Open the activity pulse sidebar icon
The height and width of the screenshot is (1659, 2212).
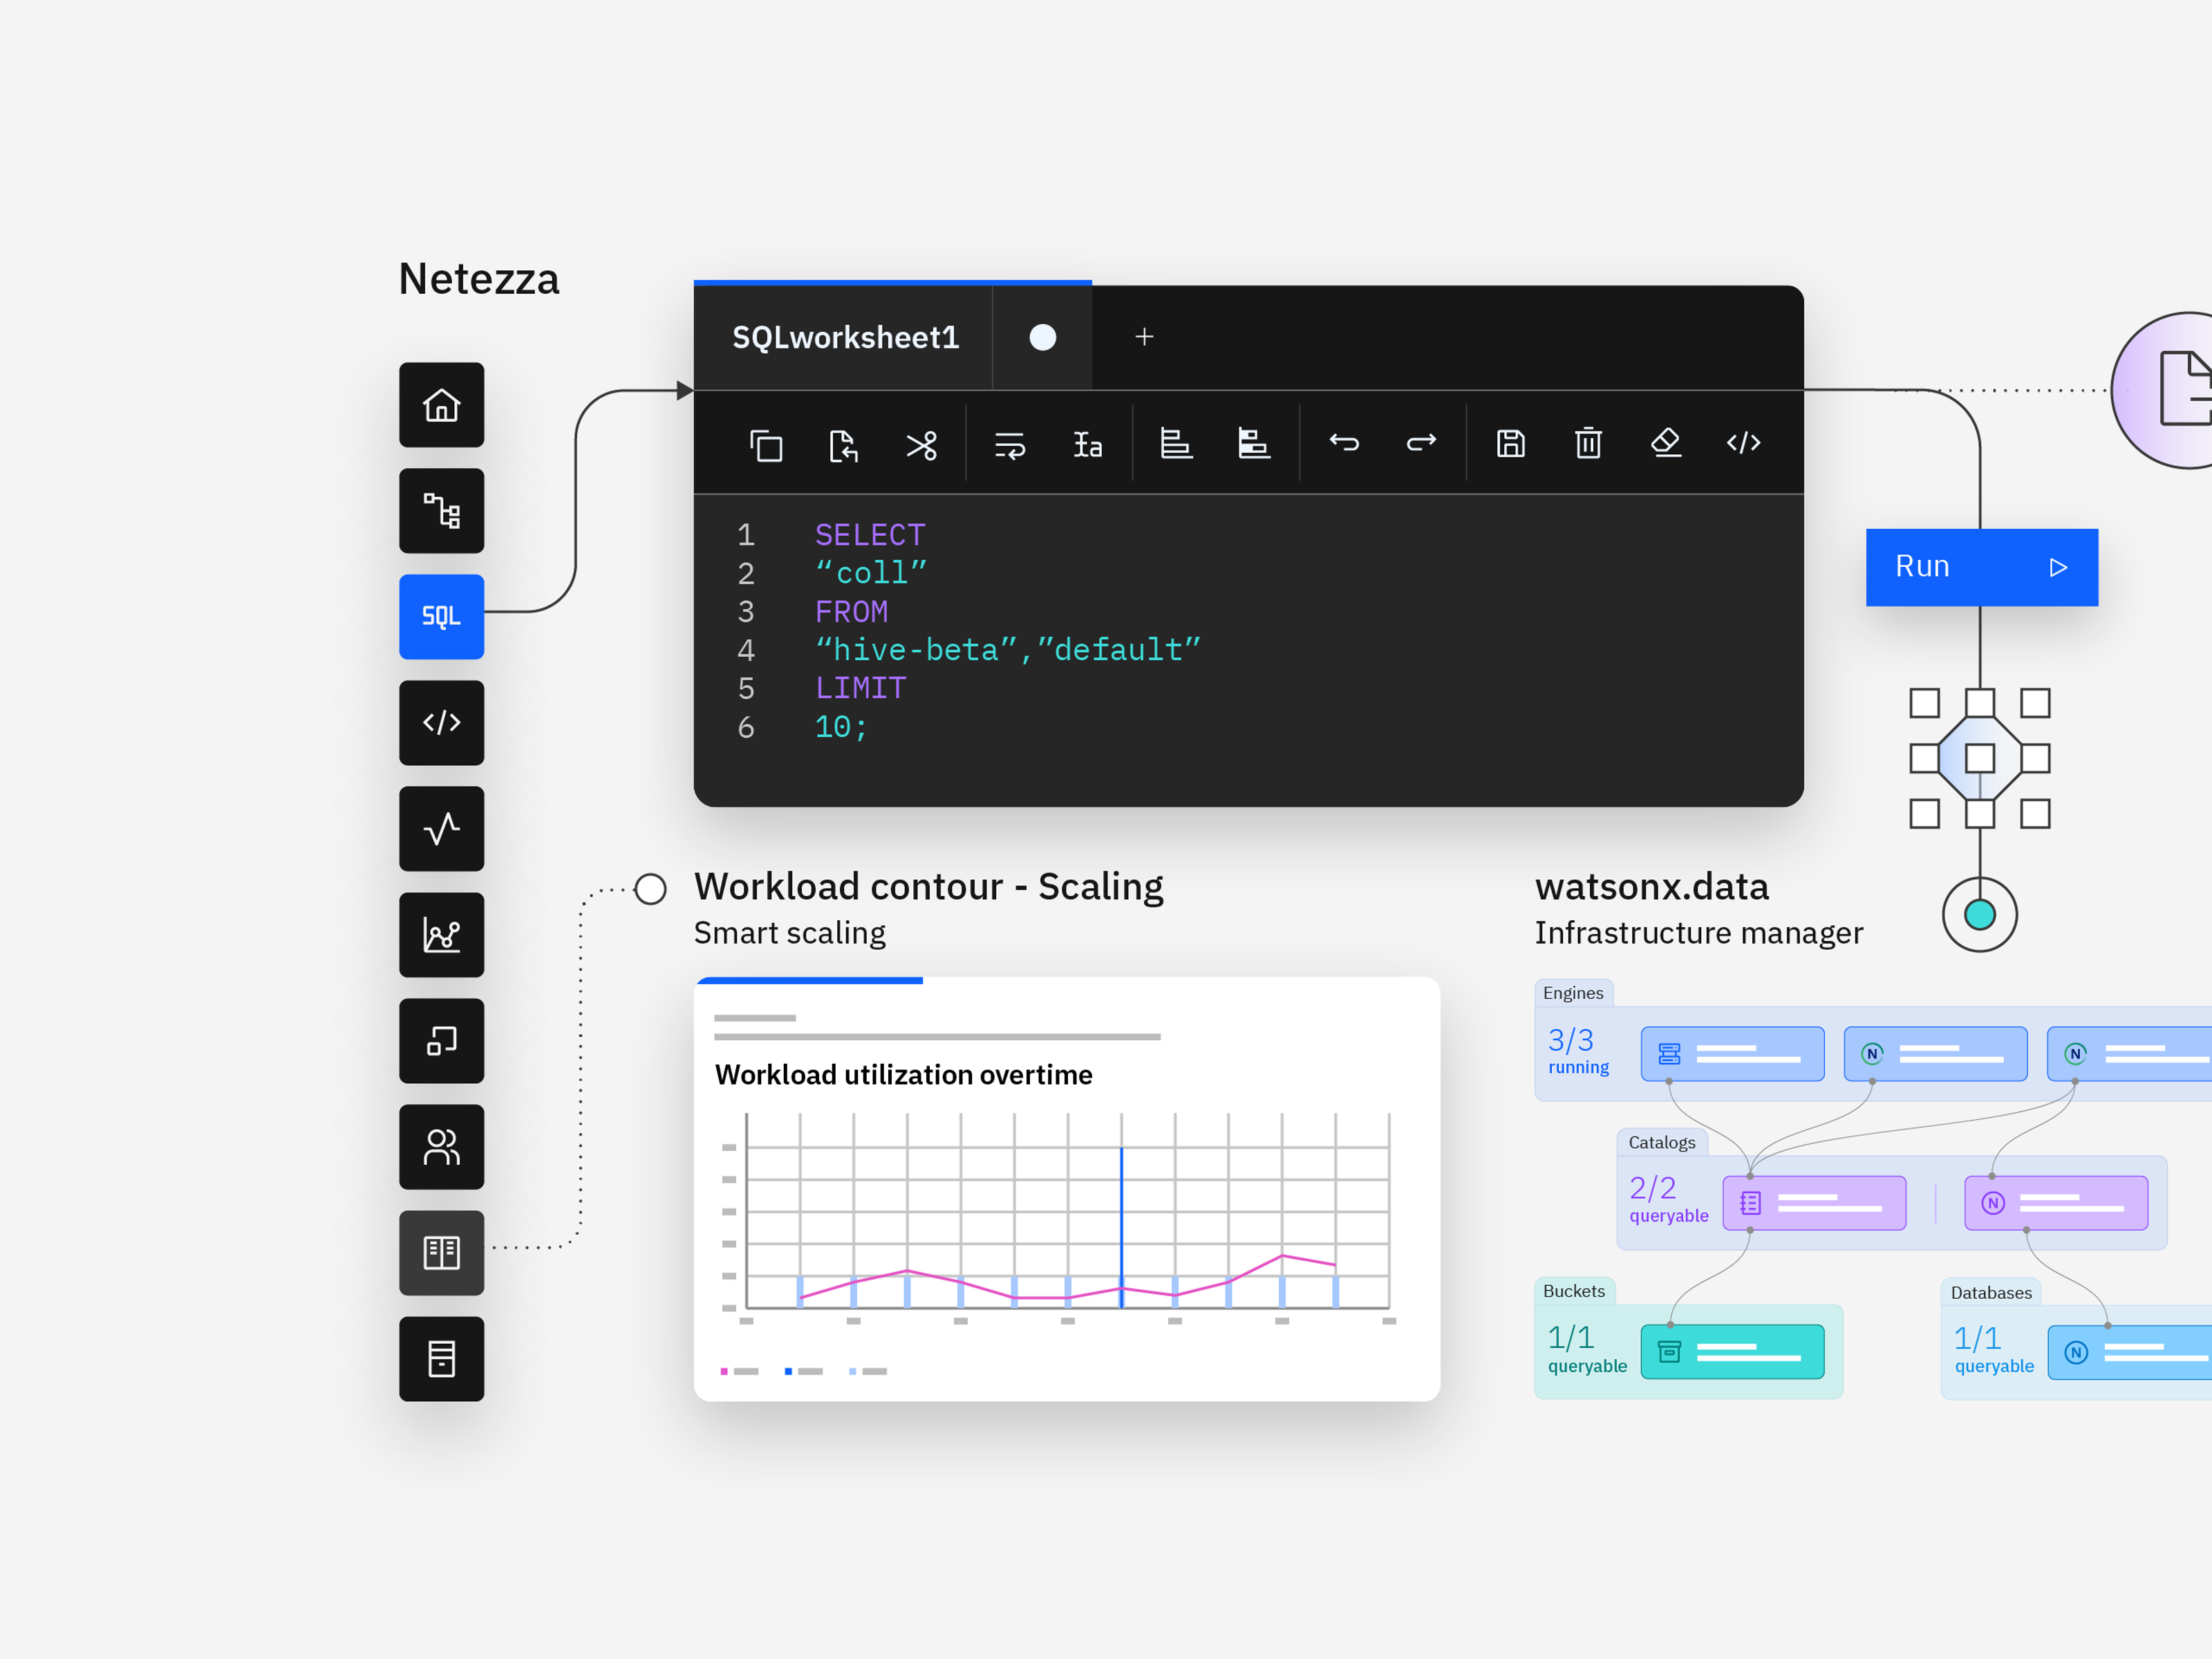pos(441,829)
